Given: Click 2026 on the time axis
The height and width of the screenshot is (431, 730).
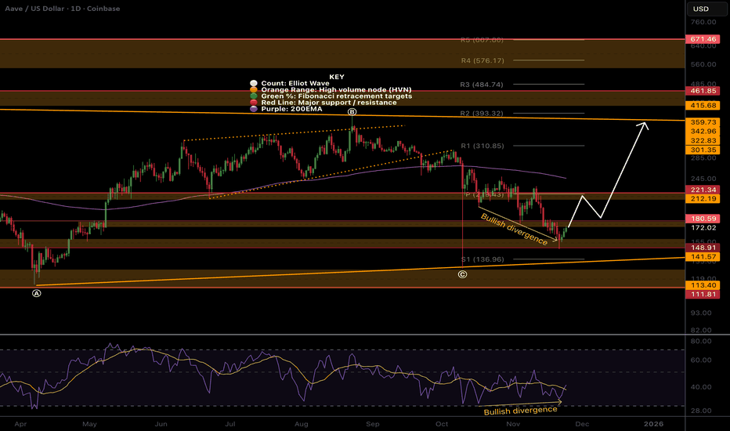Looking at the screenshot, I should pyautogui.click(x=653, y=423).
